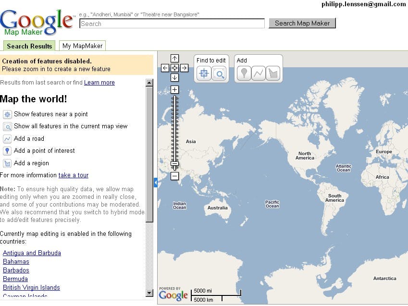Select the Add region polygon tool

click(x=273, y=73)
